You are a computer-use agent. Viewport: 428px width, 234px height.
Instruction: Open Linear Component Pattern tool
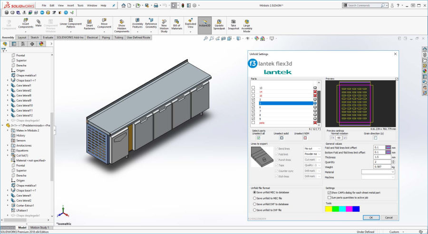click(x=70, y=23)
